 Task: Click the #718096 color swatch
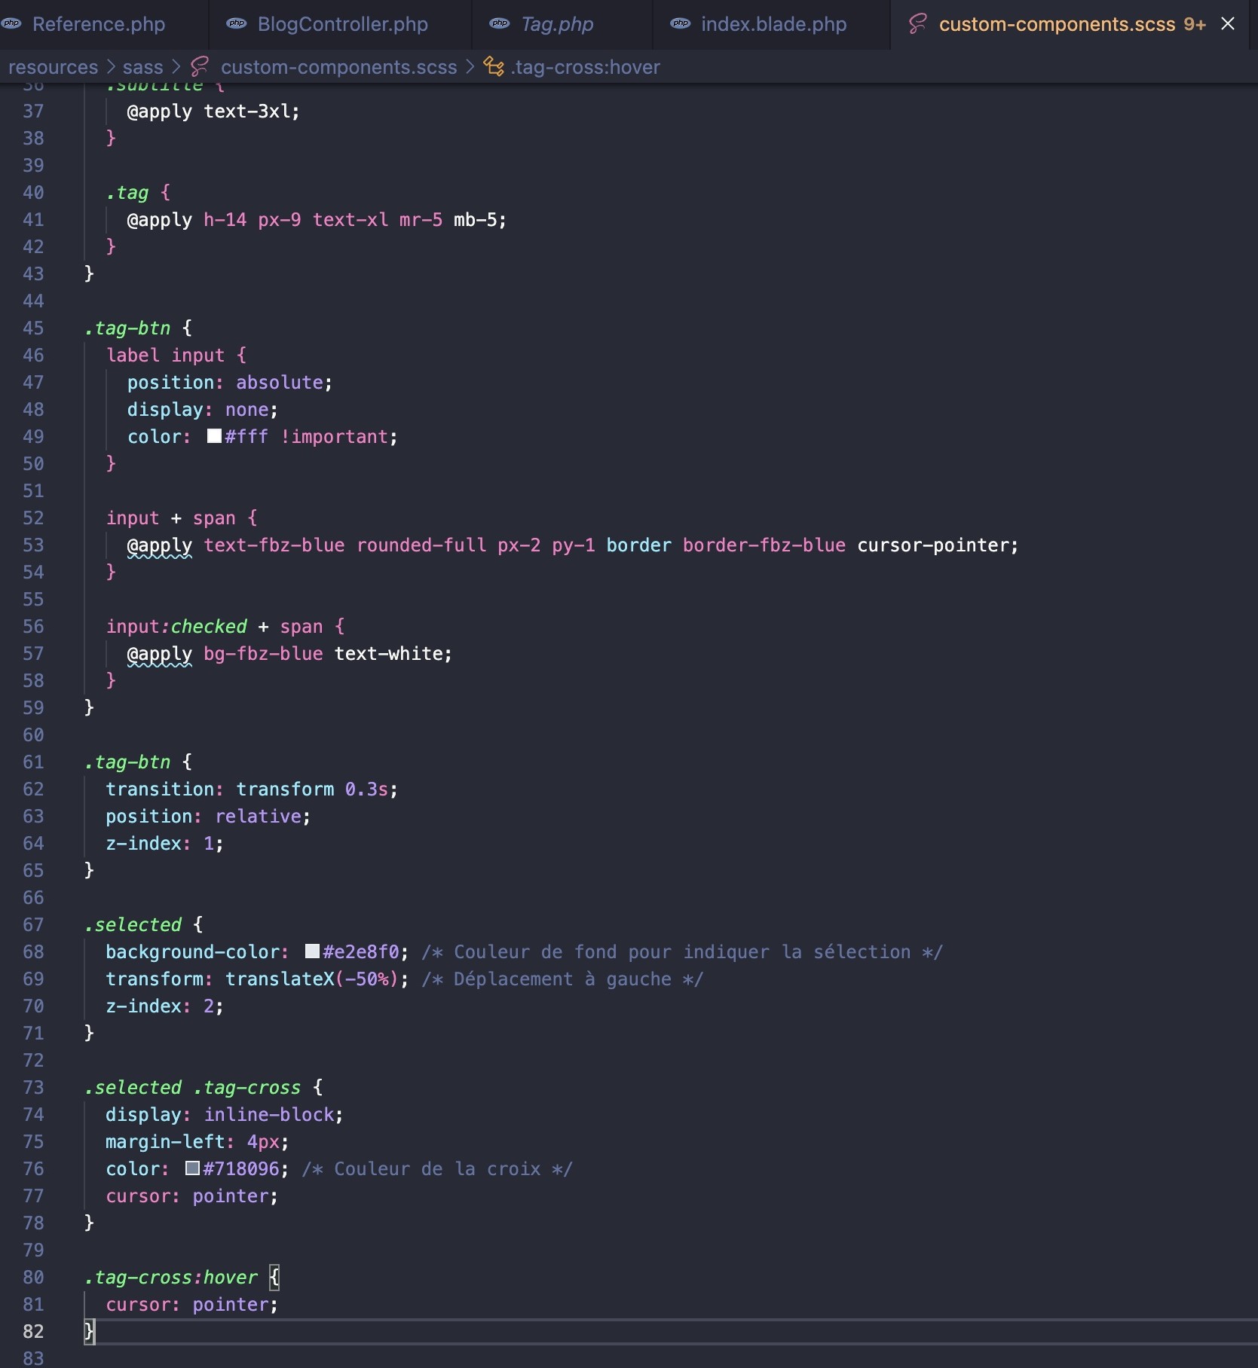[192, 1168]
